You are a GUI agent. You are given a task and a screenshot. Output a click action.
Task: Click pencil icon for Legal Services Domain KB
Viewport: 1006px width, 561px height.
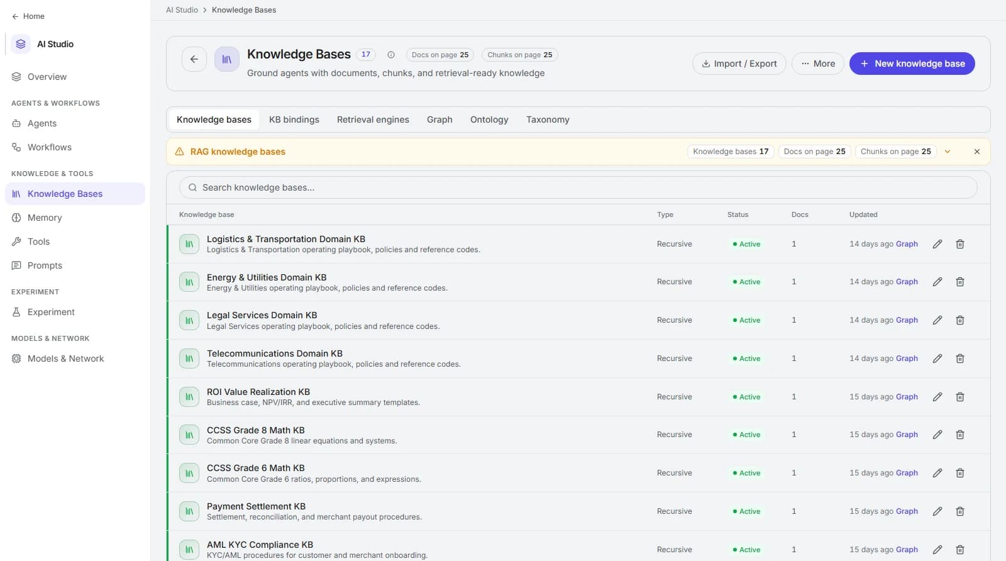pyautogui.click(x=937, y=320)
